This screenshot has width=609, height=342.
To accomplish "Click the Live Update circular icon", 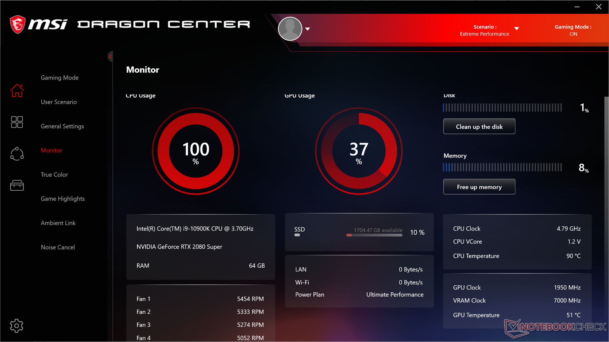I will point(17,154).
